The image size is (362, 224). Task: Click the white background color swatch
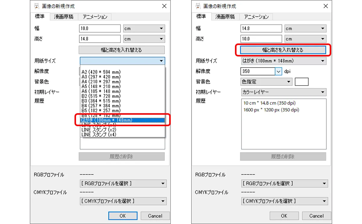coord(301,82)
